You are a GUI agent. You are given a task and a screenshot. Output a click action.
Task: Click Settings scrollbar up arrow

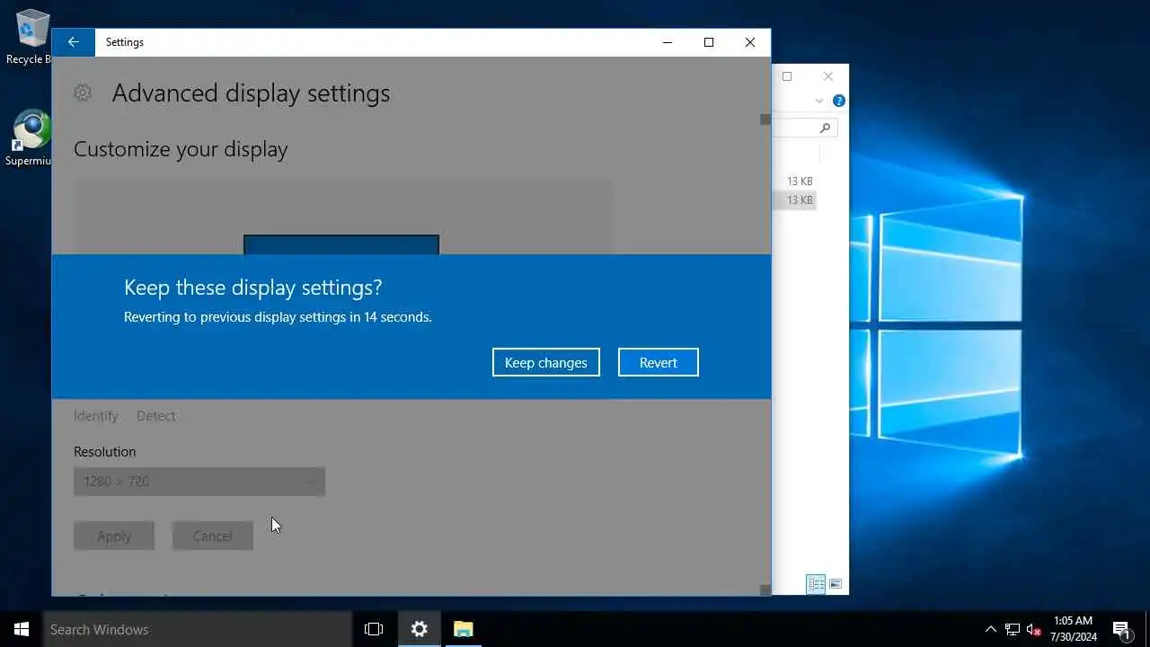[x=765, y=119]
